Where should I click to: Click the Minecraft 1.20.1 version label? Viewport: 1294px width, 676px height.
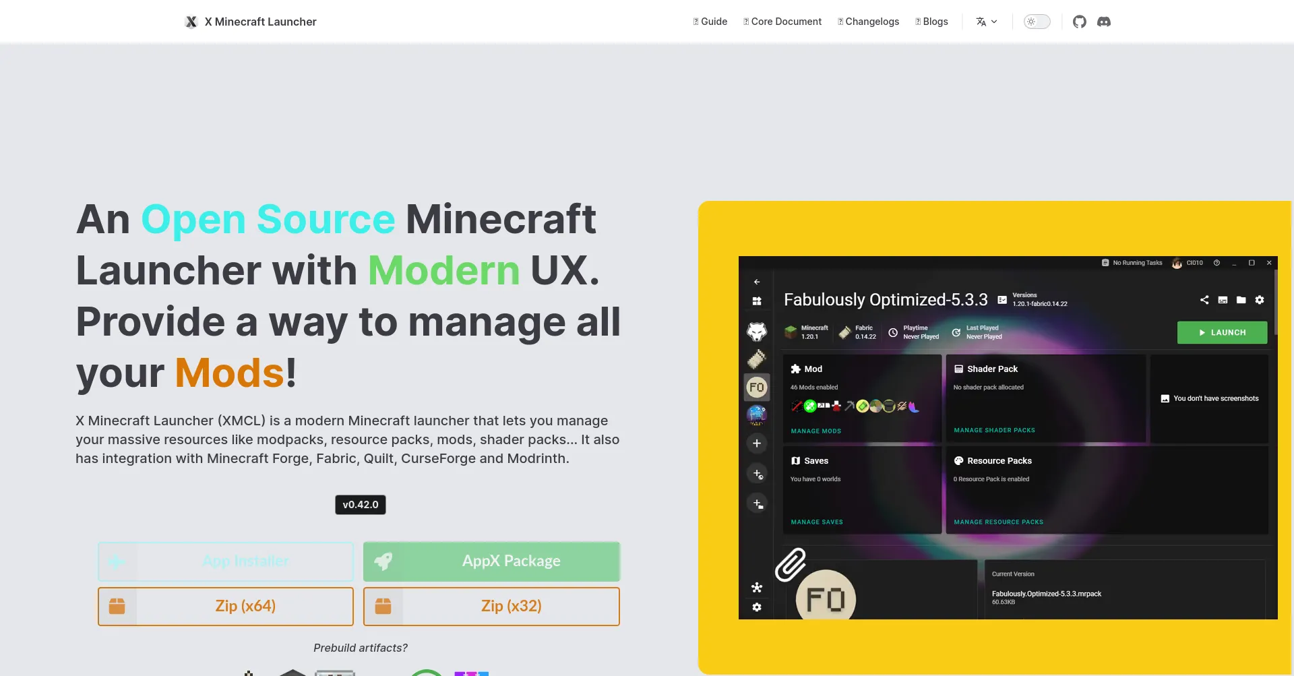(807, 332)
